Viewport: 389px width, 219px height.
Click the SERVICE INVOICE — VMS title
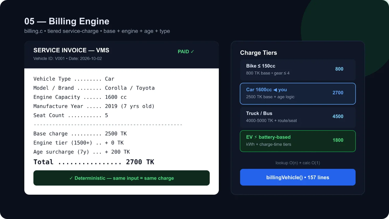(71, 50)
